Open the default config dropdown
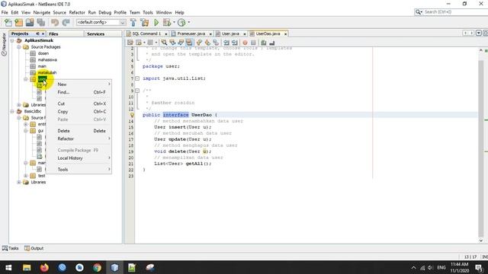488x274 pixels. pyautogui.click(x=122, y=22)
